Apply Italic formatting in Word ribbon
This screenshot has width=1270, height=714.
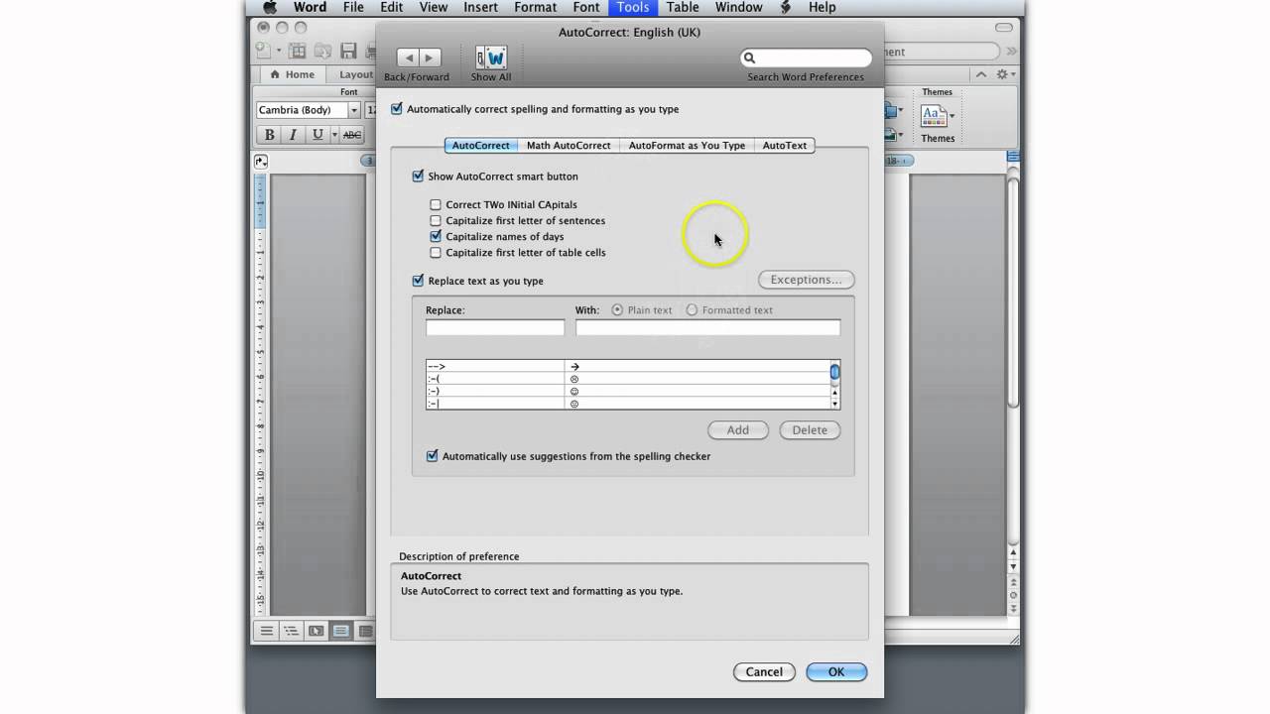point(293,135)
